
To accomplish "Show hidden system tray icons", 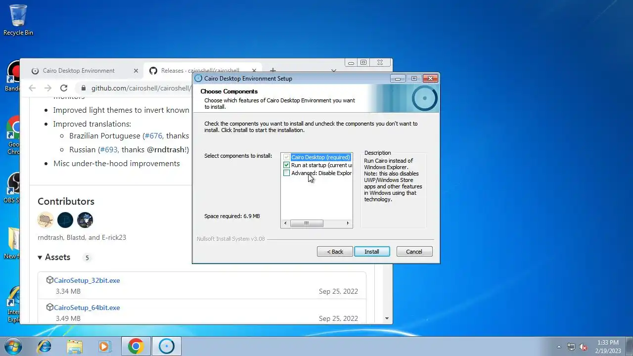I will coord(559,347).
